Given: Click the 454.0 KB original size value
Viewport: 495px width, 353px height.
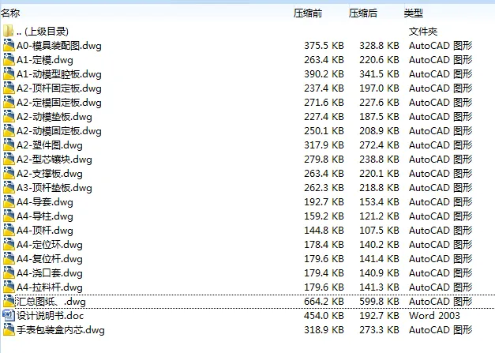Looking at the screenshot, I should pos(324,316).
